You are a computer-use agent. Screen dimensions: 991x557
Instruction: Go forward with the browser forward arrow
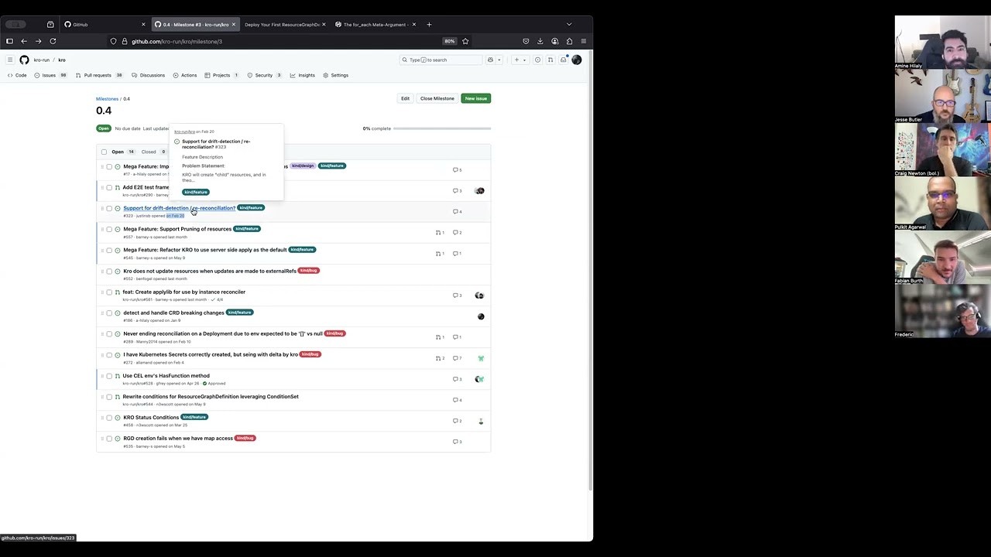[x=38, y=41]
